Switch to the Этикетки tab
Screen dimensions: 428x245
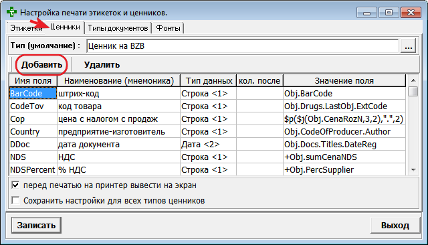pyautogui.click(x=26, y=28)
